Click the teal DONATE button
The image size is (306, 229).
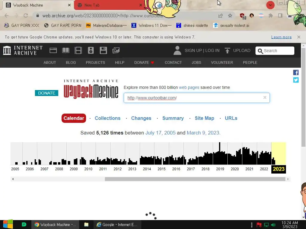(47, 93)
